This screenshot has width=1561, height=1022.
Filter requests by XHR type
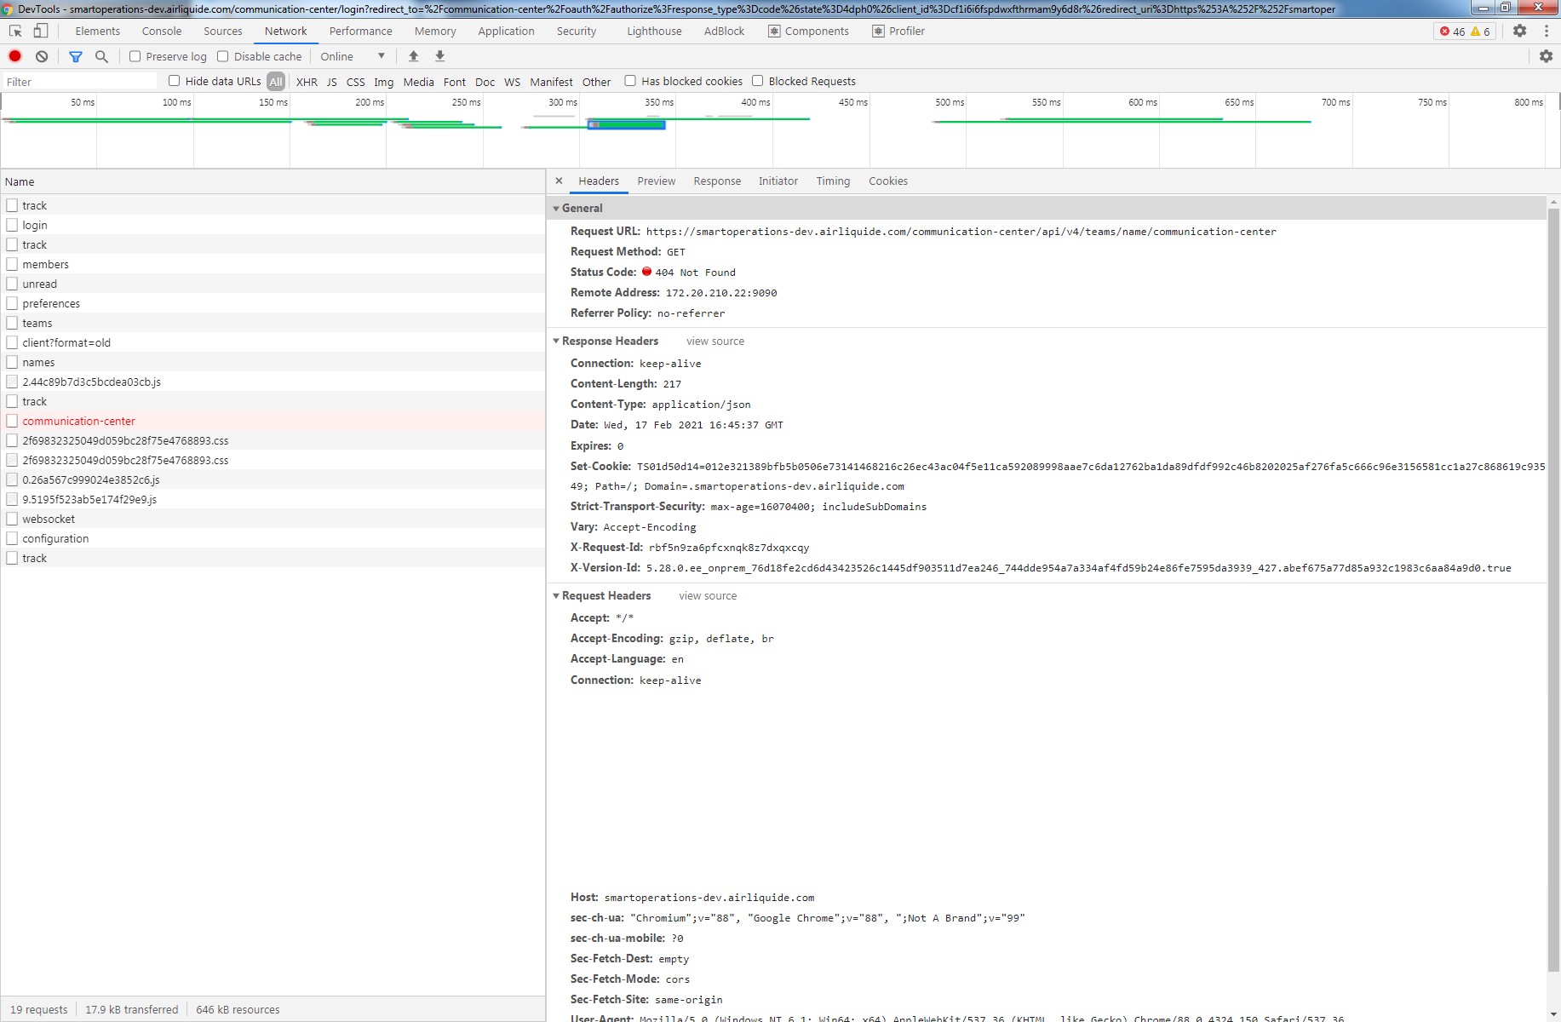(307, 82)
